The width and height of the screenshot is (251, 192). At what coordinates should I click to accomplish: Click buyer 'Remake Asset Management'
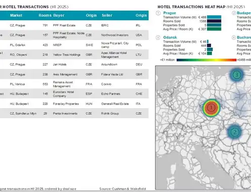click(63, 84)
